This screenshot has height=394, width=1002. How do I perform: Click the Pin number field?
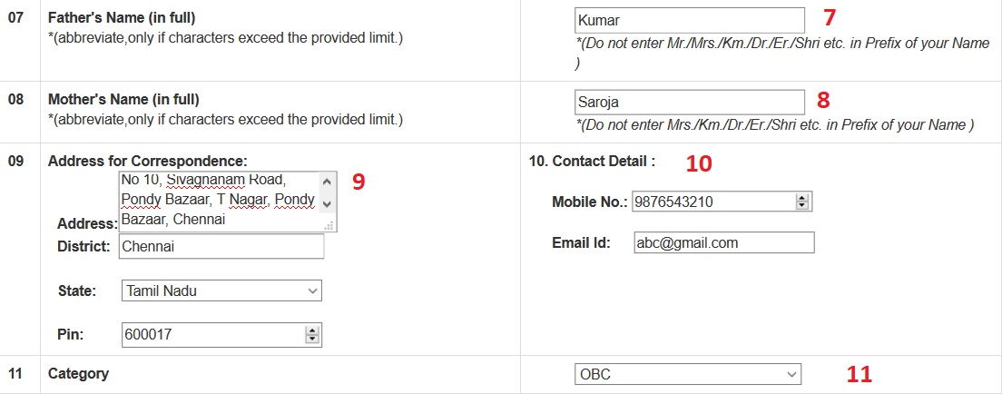click(x=213, y=335)
